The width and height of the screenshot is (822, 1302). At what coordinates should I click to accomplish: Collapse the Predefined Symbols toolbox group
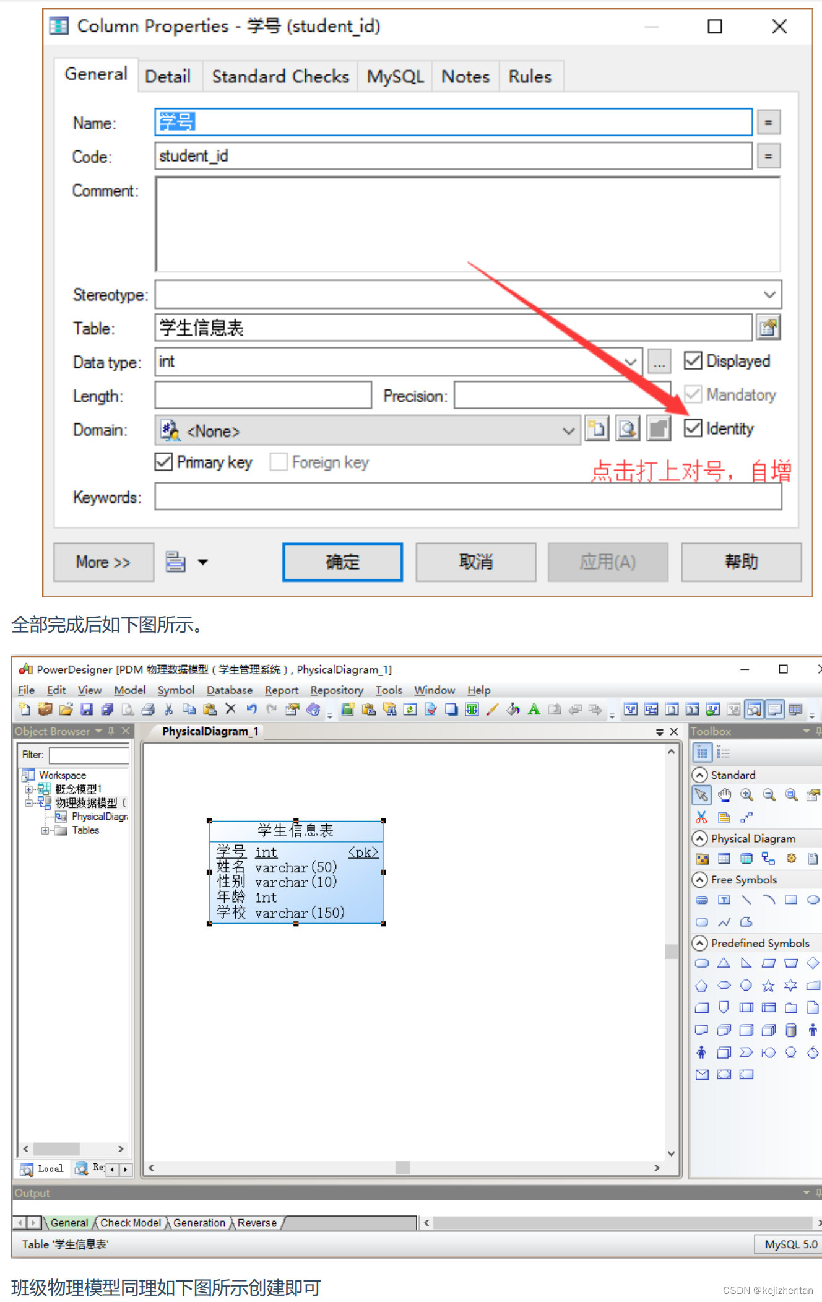tap(699, 943)
